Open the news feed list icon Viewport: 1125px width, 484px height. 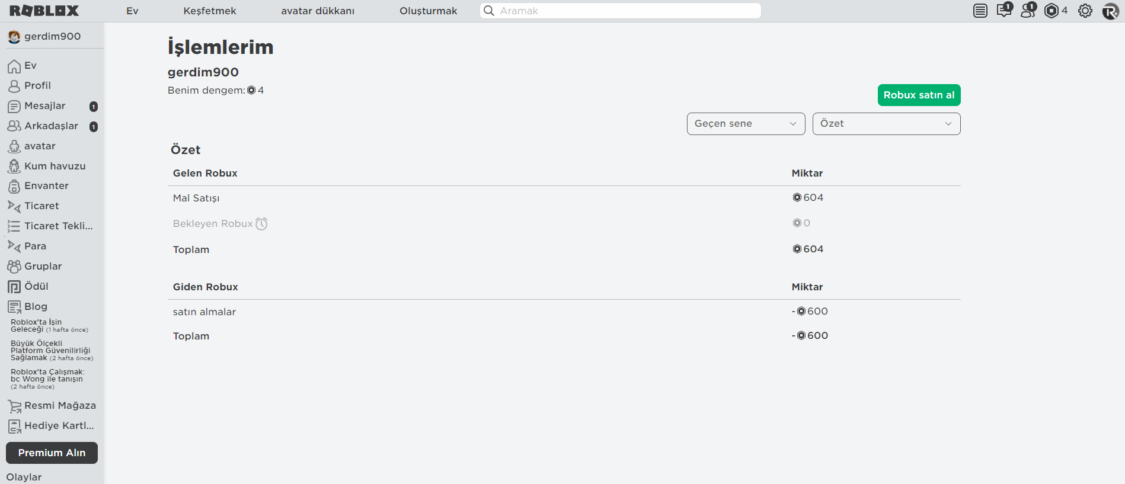point(980,11)
